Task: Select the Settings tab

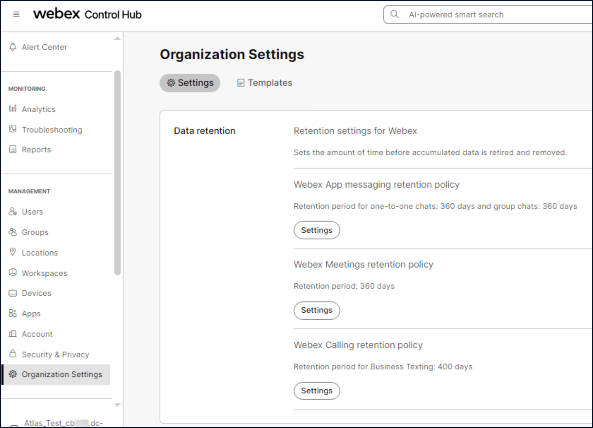Action: point(190,83)
